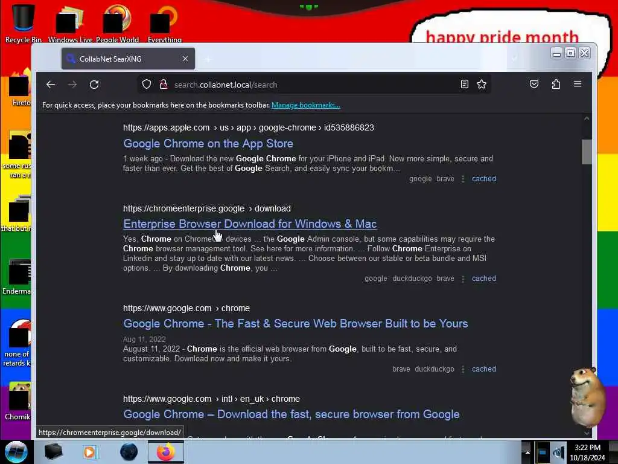Close the CollabNet SearXNG tab

(x=185, y=59)
